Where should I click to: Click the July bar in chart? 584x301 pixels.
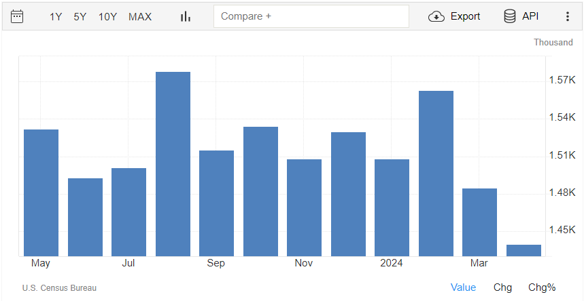pyautogui.click(x=129, y=212)
